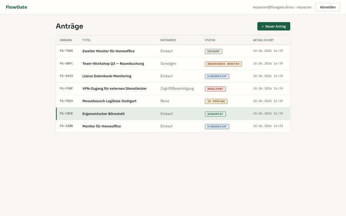Click the Genehmigt status badge
The width and height of the screenshot is (346, 216).
215,114
